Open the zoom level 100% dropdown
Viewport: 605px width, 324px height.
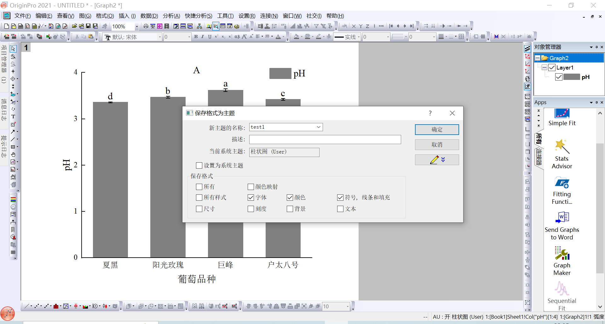pos(136,27)
